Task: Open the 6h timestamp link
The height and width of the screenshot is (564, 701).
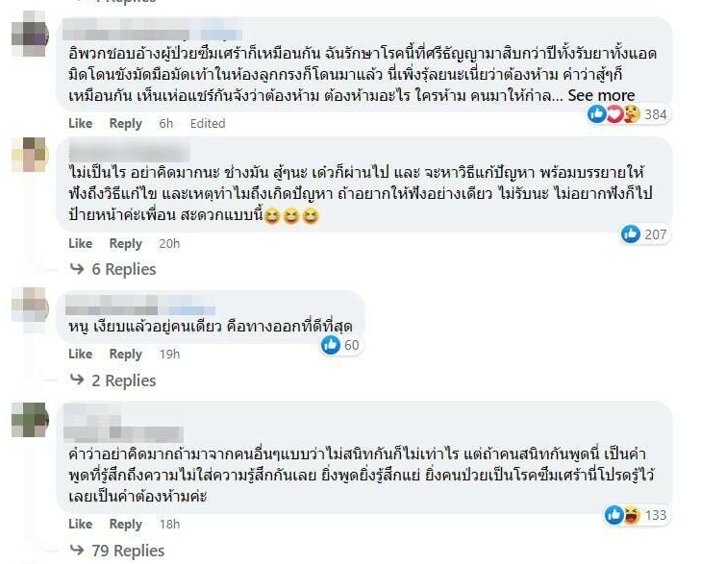Action: pos(165,123)
